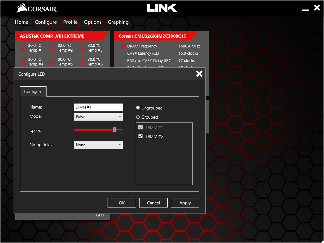The width and height of the screenshot is (324, 243).
Task: Open the Graphing menu
Action: pos(118,22)
